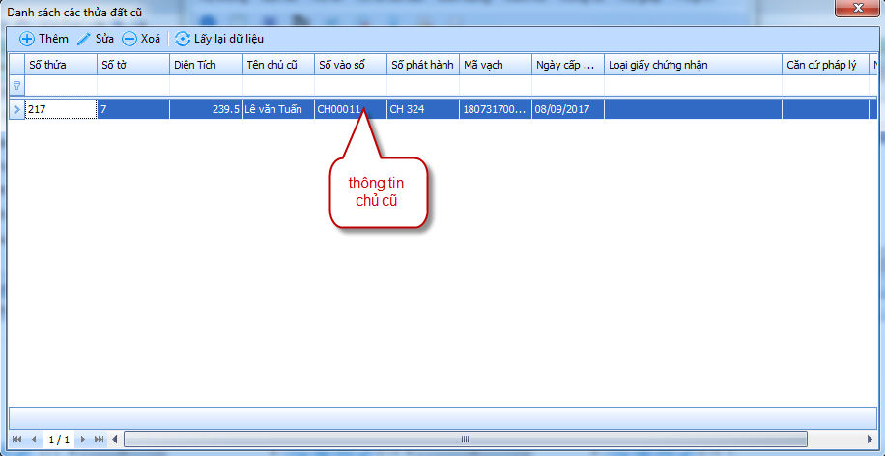
Task: Click the filter field under Mã vạch
Action: coord(495,86)
